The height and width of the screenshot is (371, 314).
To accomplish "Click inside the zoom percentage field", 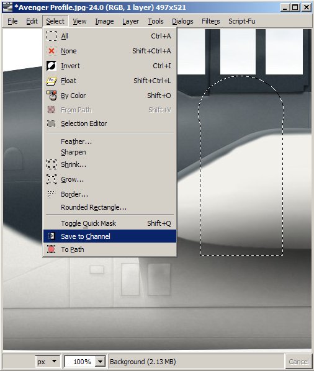I will 80,362.
